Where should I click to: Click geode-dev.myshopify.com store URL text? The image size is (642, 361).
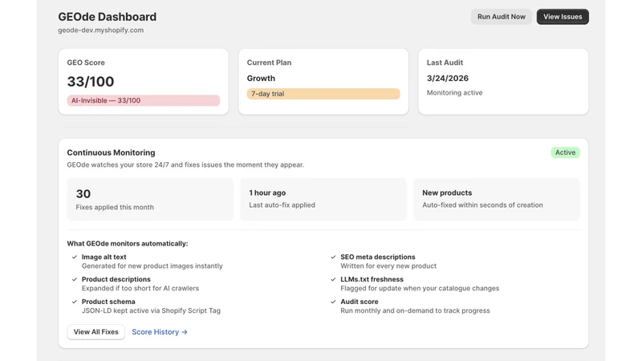pos(101,30)
